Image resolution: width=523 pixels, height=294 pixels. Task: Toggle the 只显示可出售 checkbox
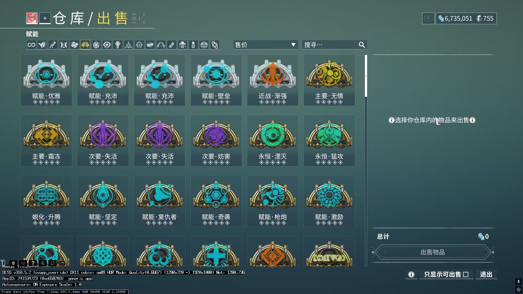(x=466, y=274)
